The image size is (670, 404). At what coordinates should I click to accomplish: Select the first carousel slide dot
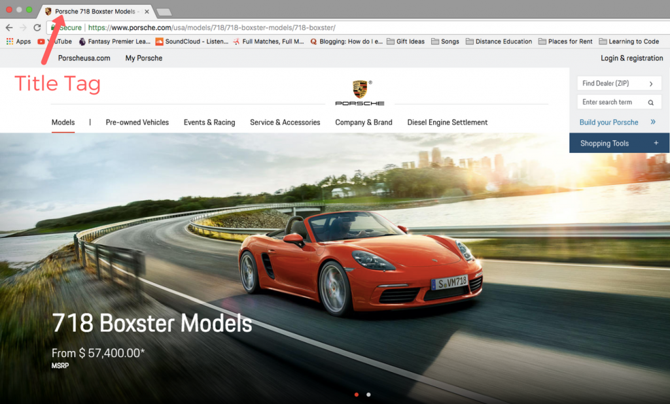pos(357,395)
